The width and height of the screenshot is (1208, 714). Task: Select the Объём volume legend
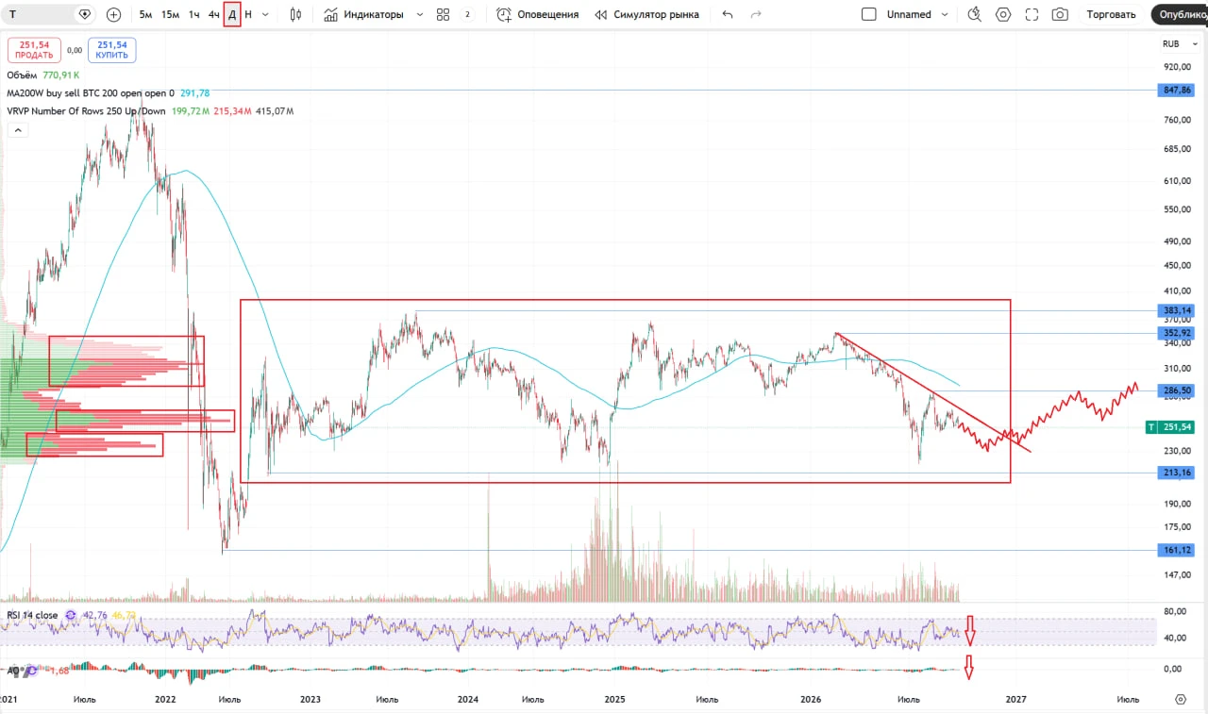pos(22,75)
